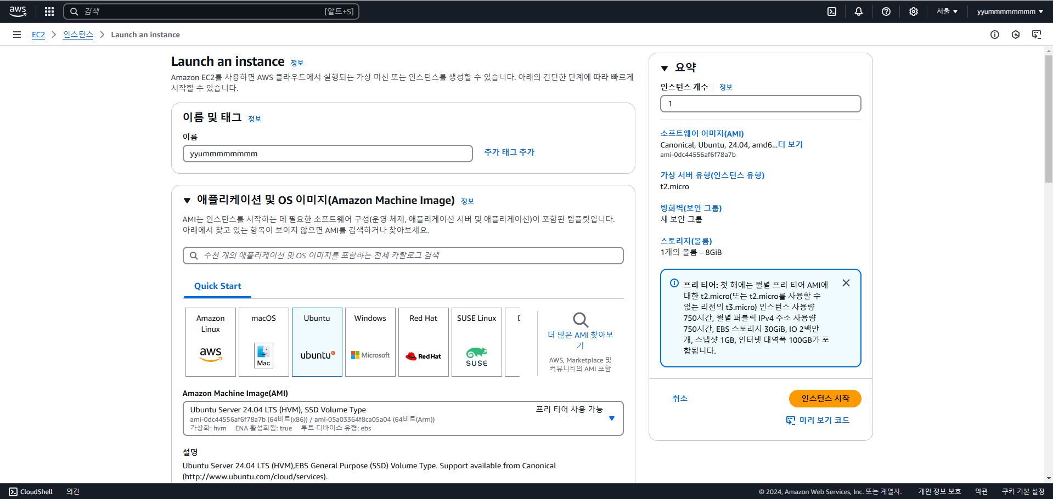
Task: Open the yyummmmmmmm account dropdown
Action: click(1010, 12)
